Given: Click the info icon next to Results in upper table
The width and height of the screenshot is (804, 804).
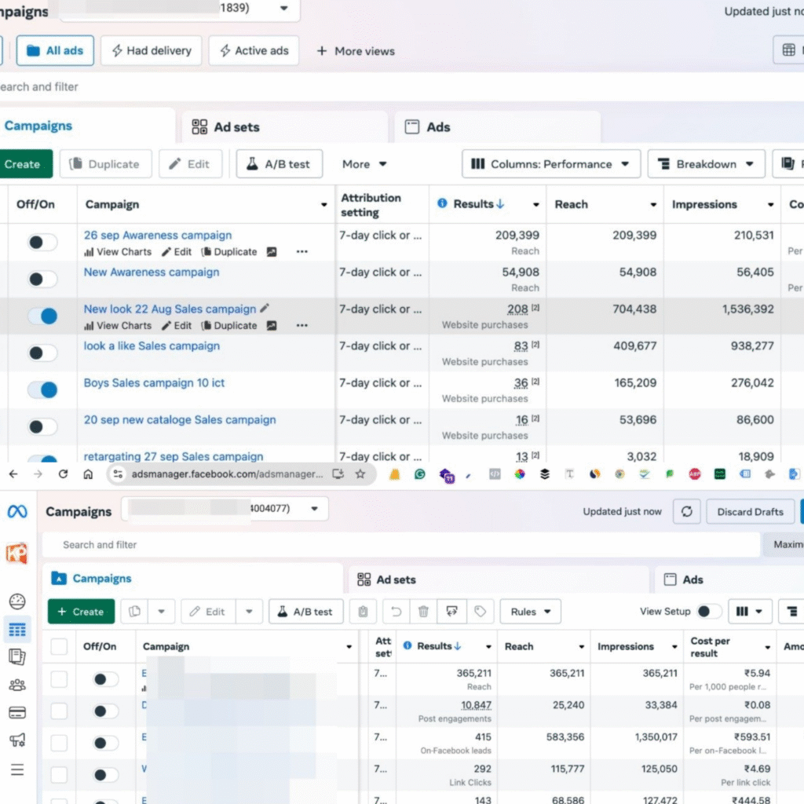Looking at the screenshot, I should 442,203.
